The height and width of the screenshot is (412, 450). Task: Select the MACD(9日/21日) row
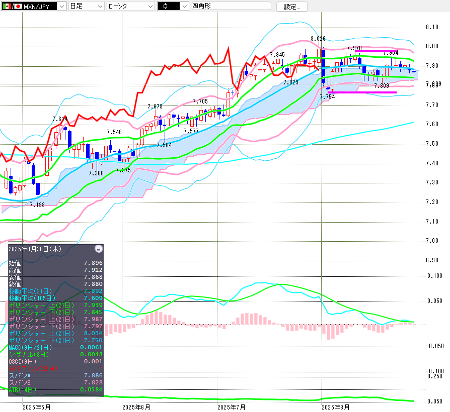56,347
